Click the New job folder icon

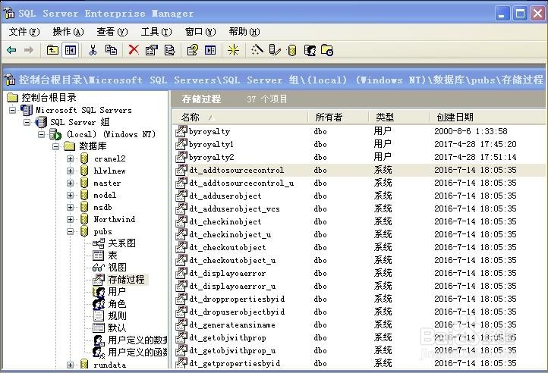pyautogui.click(x=327, y=50)
